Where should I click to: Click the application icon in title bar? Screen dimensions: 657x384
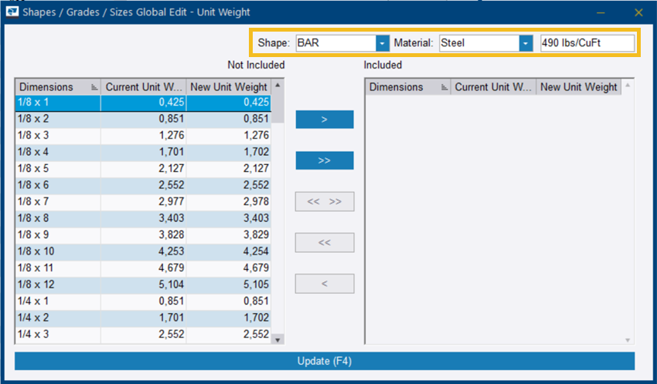pyautogui.click(x=12, y=12)
